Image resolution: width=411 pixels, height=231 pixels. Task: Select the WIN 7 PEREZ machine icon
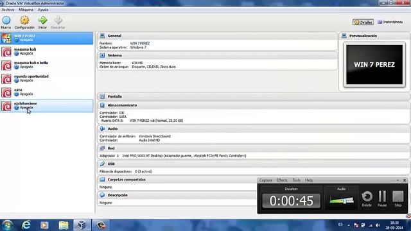[6, 38]
